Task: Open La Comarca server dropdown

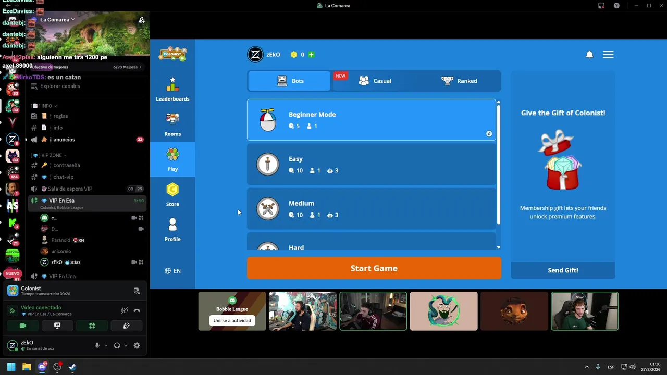Action: point(57,20)
